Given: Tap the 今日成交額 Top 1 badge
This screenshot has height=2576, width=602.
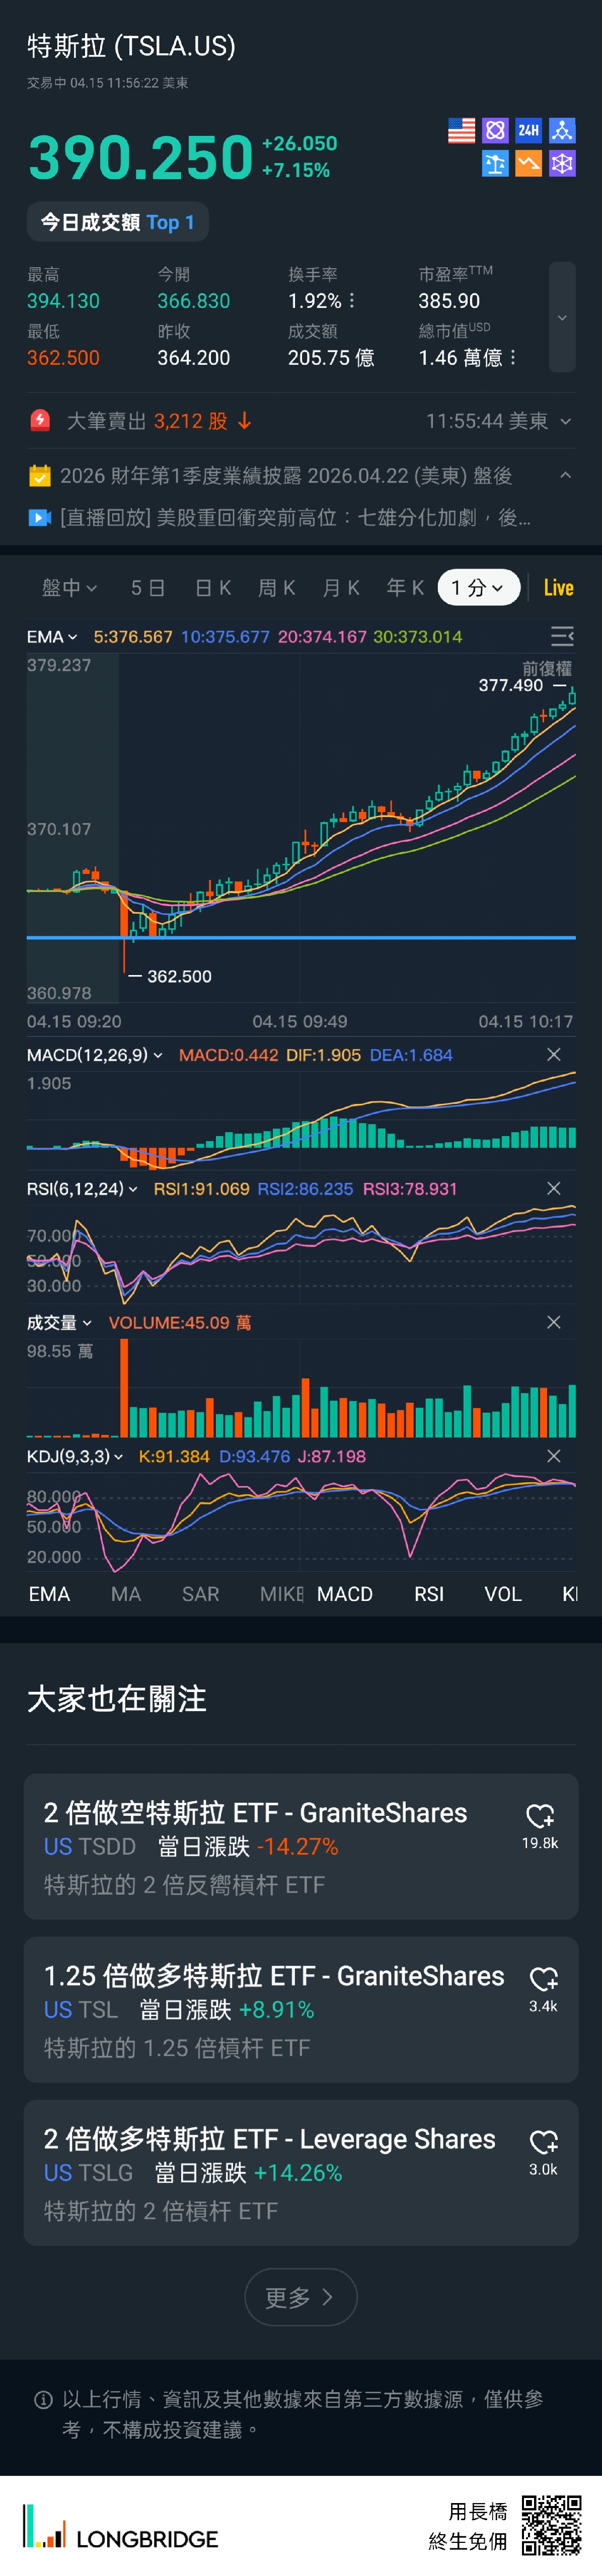Looking at the screenshot, I should [x=117, y=222].
